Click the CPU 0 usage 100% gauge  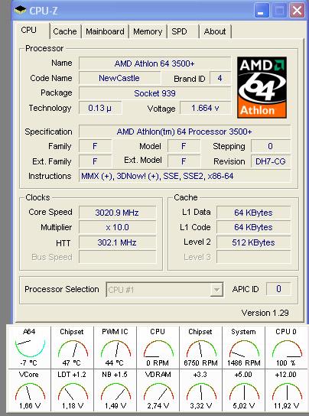point(286,346)
